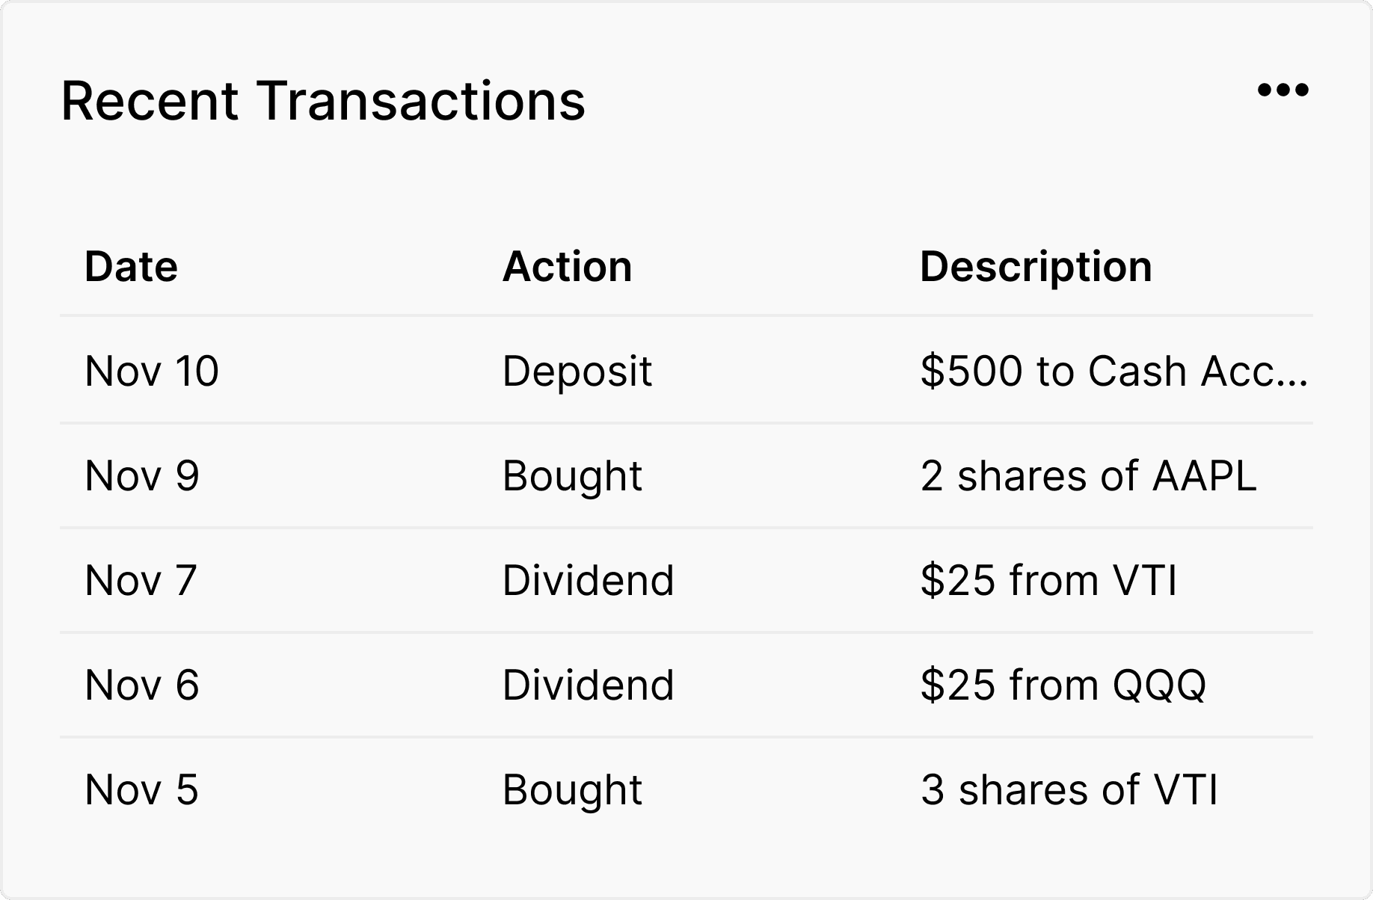Image resolution: width=1373 pixels, height=900 pixels.
Task: Click the Description column header
Action: (1036, 267)
